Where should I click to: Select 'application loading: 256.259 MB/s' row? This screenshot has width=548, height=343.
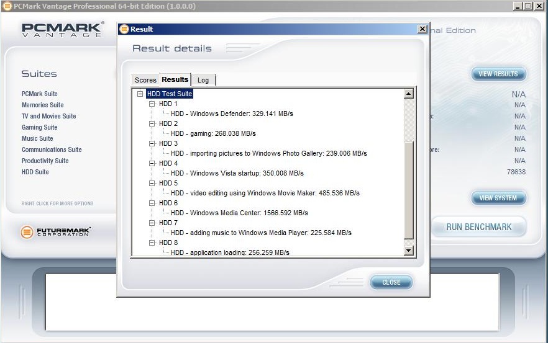230,252
